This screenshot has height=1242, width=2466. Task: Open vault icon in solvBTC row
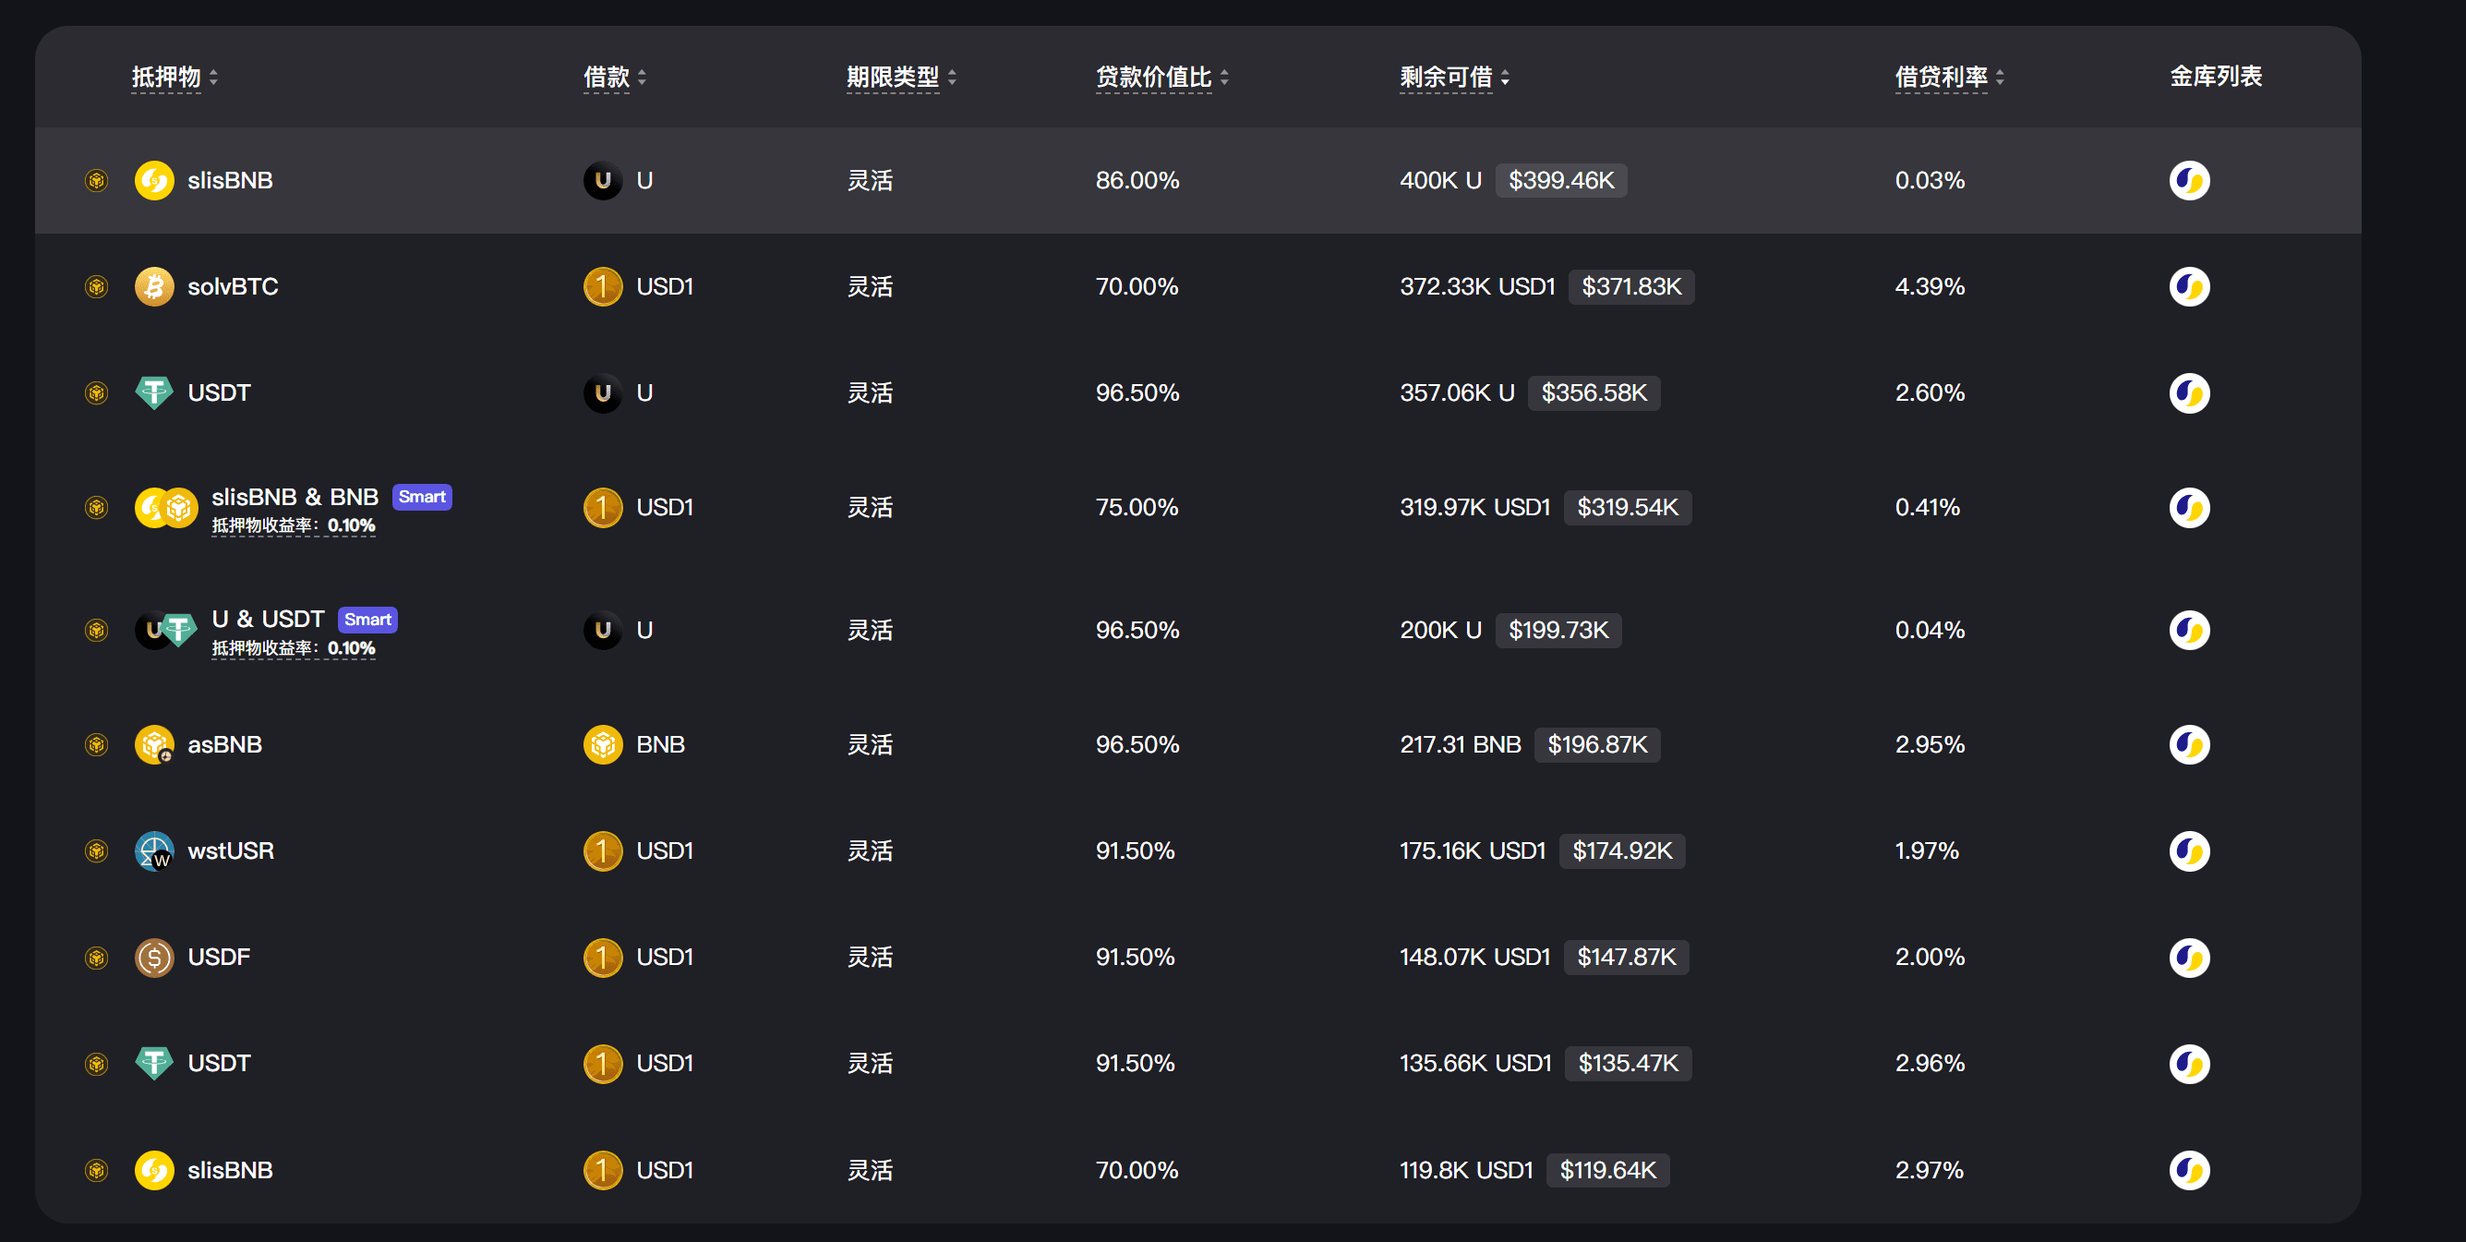pos(2188,286)
